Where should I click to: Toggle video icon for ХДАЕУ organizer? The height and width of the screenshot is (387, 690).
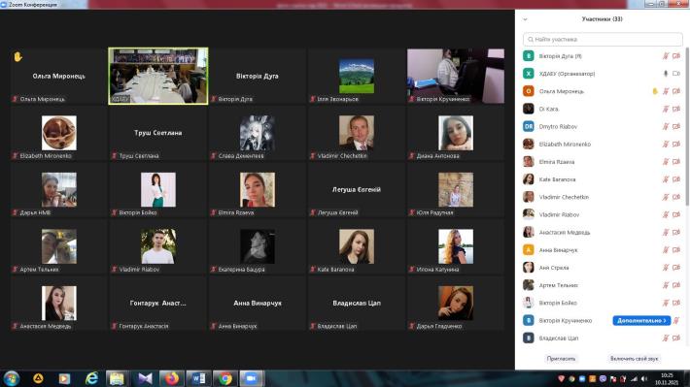(x=676, y=74)
